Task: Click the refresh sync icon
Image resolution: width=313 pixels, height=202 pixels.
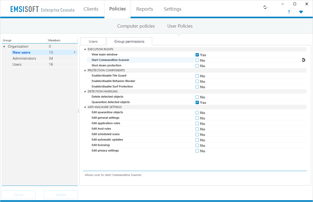Action: coord(265,7)
